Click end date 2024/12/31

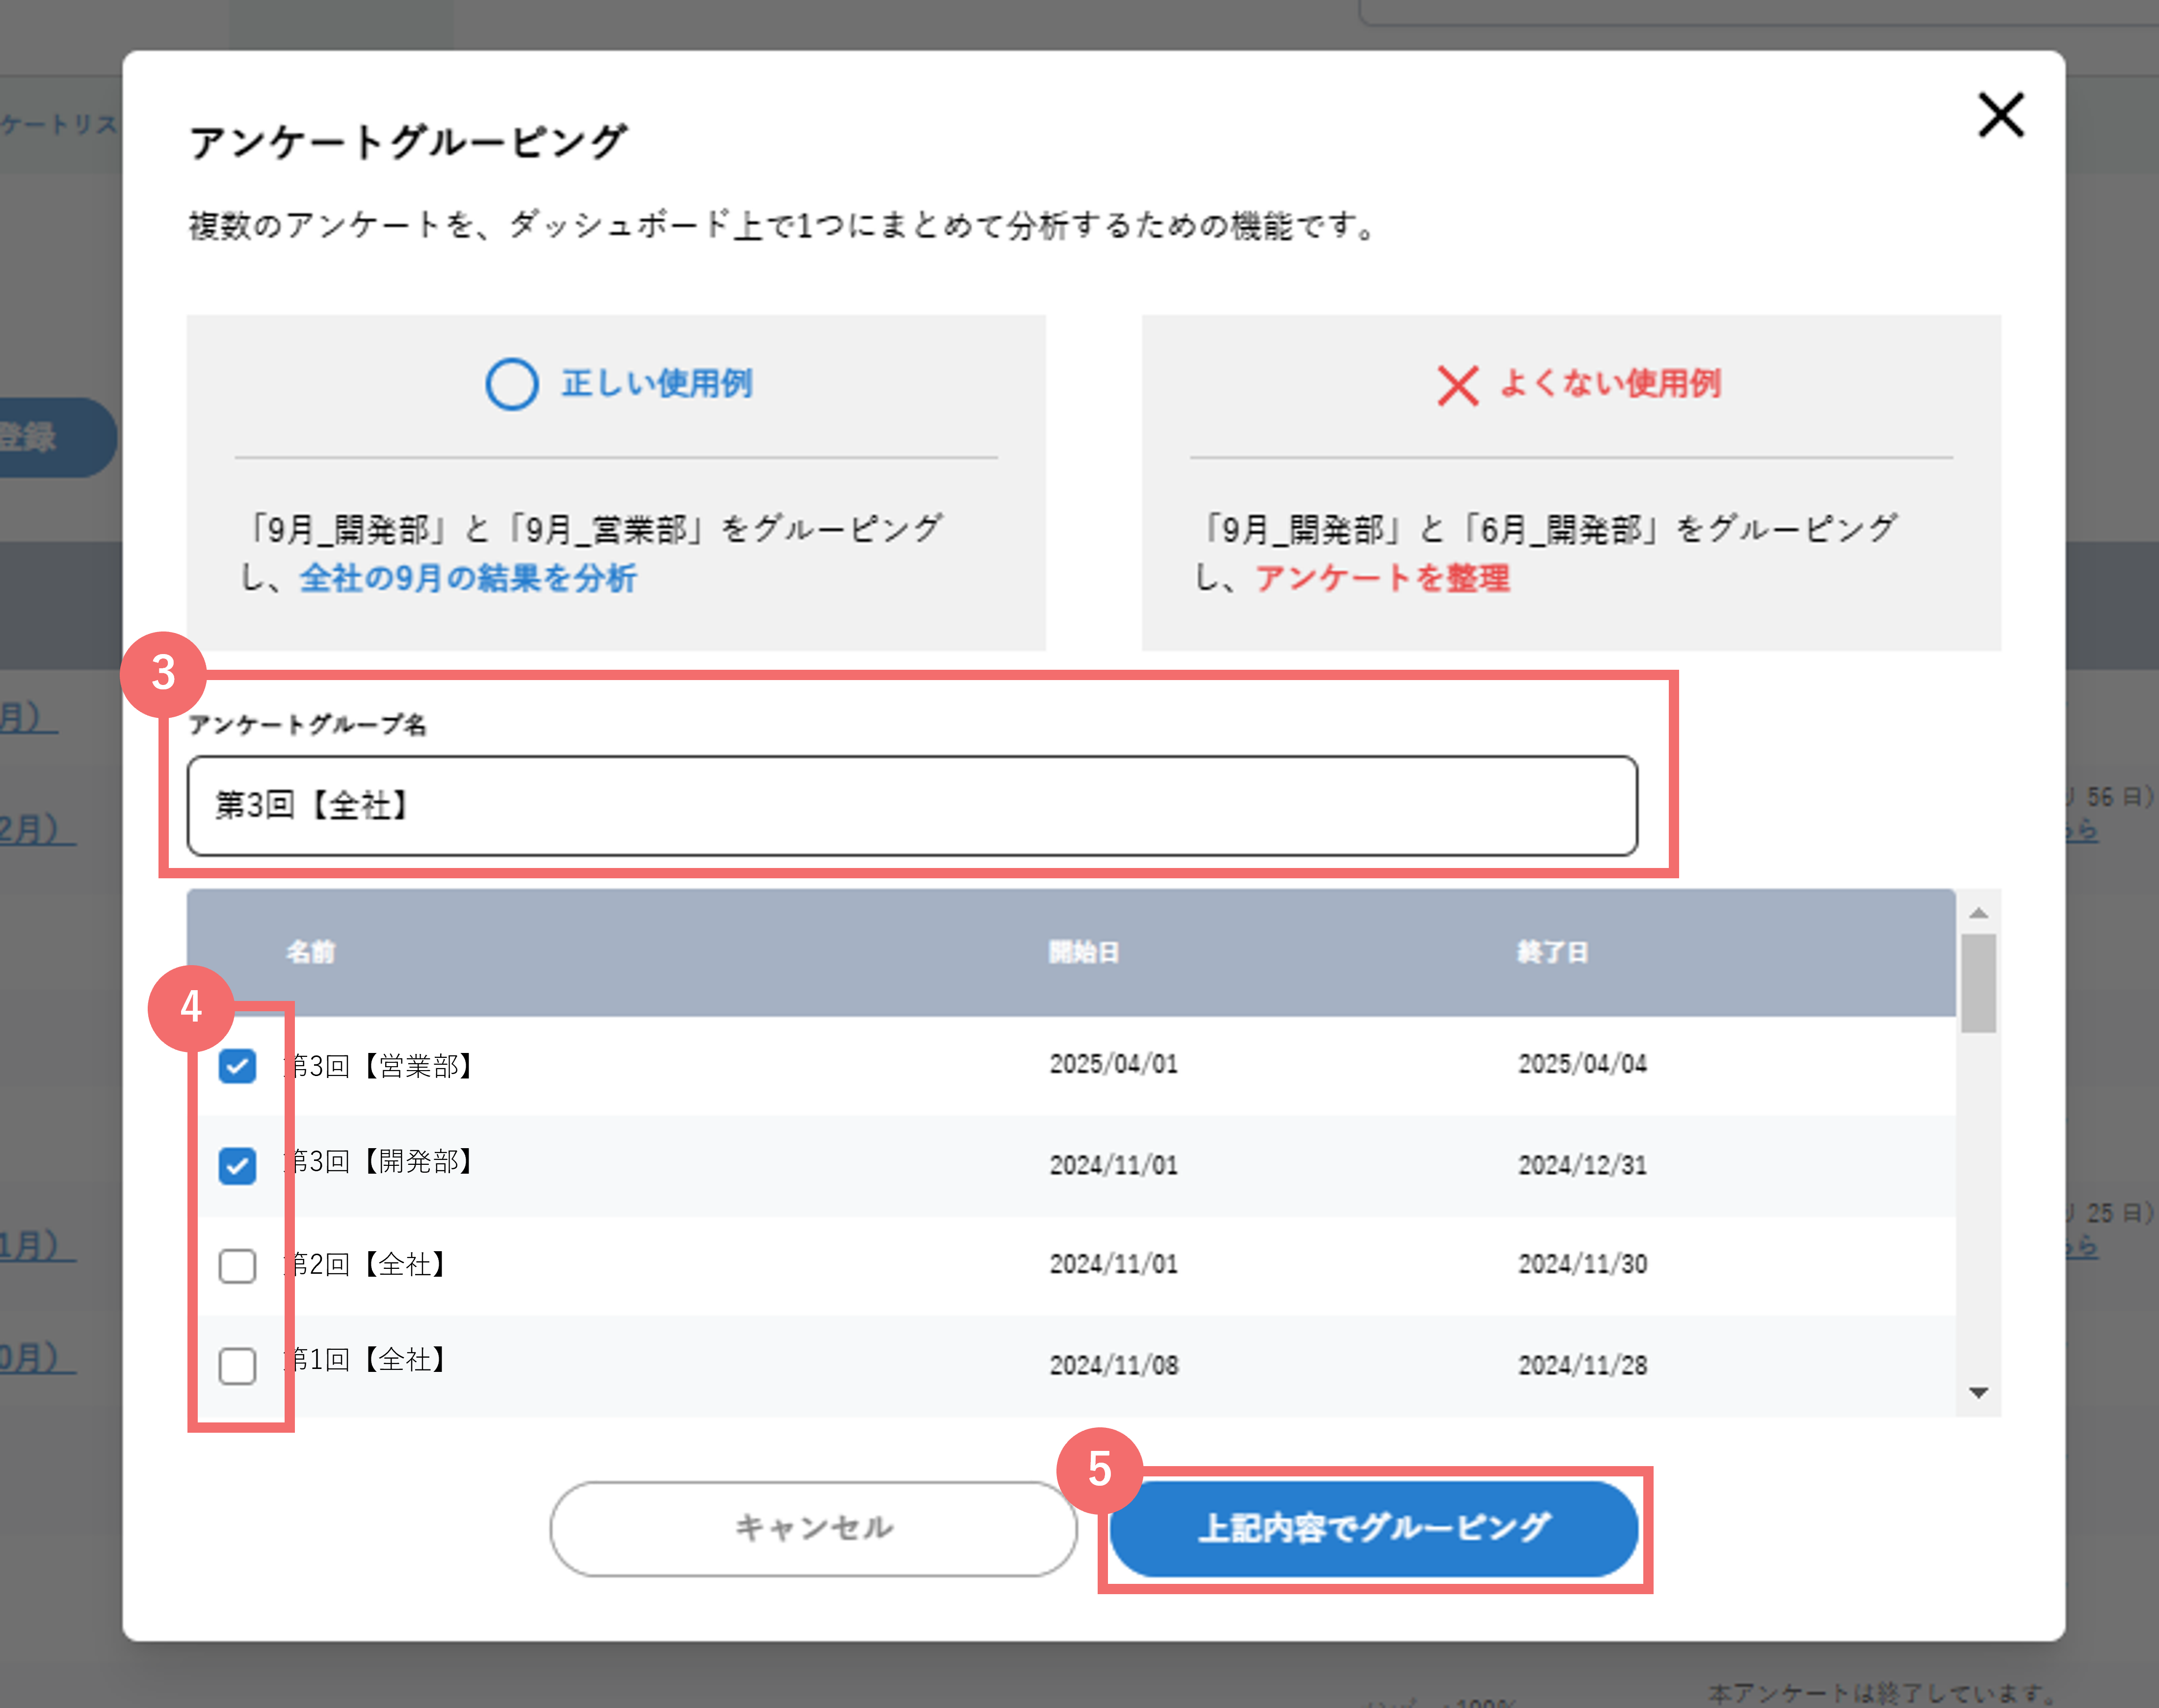coord(1582,1165)
